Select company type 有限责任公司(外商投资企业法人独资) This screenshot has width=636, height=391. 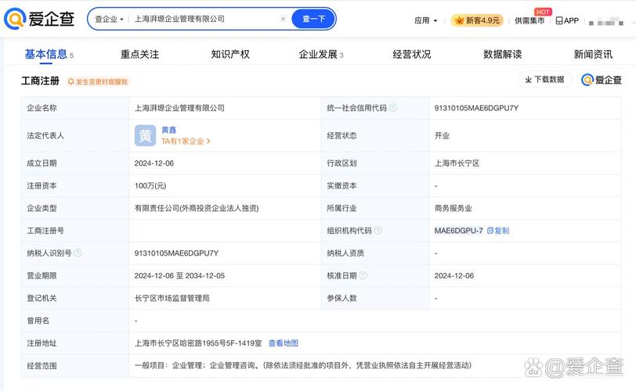[x=197, y=209]
